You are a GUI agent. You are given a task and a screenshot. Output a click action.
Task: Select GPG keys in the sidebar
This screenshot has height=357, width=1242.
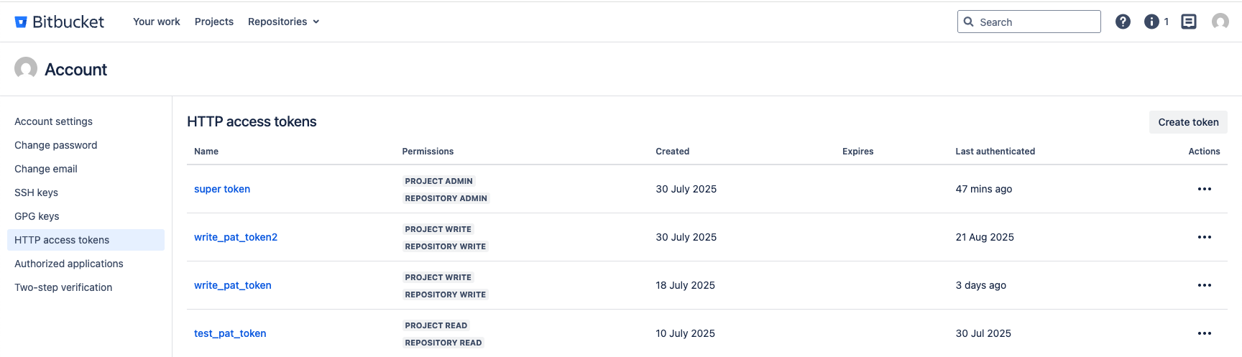[37, 216]
